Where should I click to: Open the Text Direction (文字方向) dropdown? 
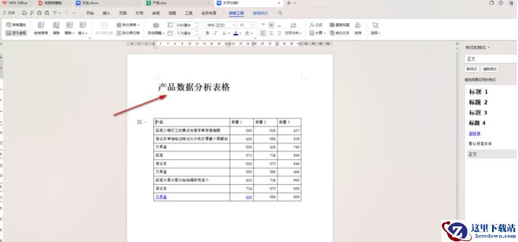tap(294, 33)
